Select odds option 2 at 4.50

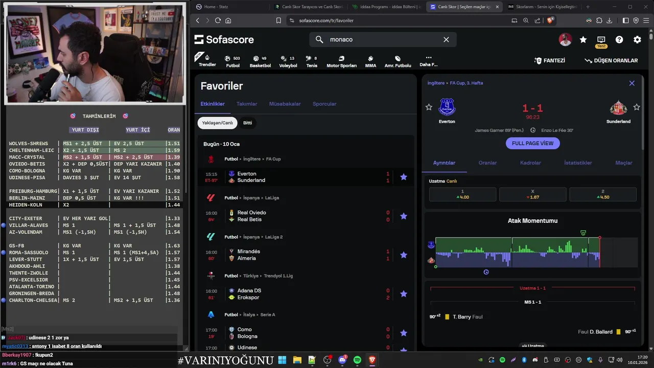click(603, 194)
